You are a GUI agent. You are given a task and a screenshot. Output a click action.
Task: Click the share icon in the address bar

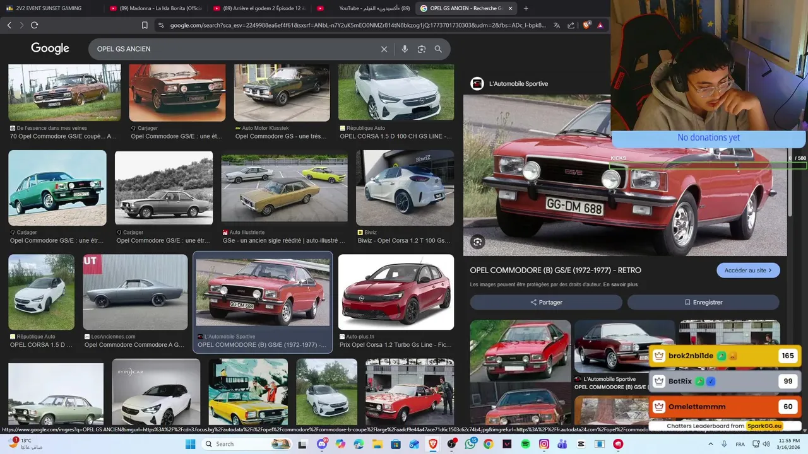point(571,25)
